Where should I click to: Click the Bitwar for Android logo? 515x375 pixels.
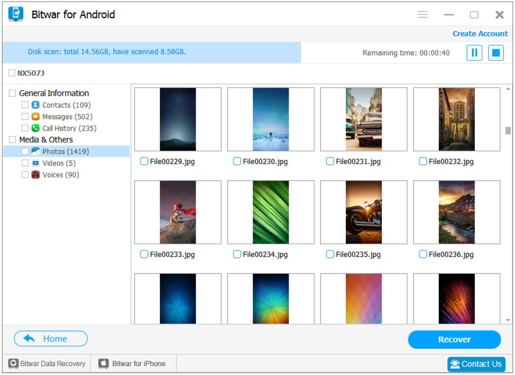click(16, 14)
